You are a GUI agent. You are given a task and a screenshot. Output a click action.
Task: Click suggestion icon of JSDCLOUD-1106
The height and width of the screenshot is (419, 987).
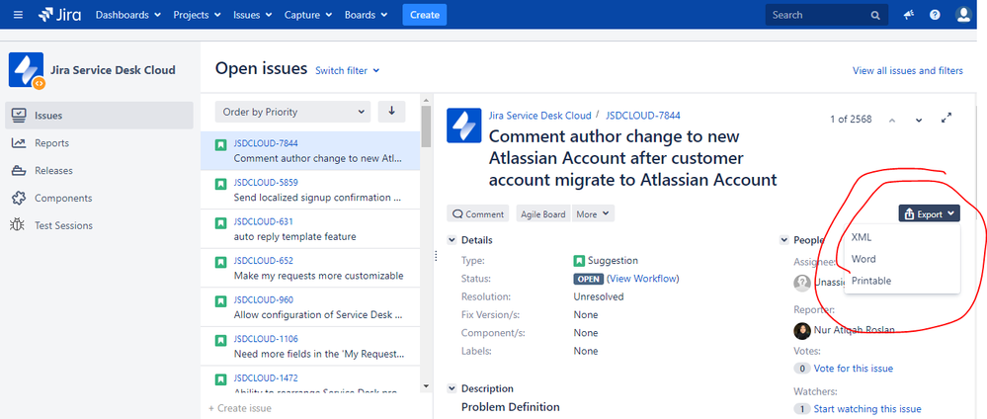(220, 340)
